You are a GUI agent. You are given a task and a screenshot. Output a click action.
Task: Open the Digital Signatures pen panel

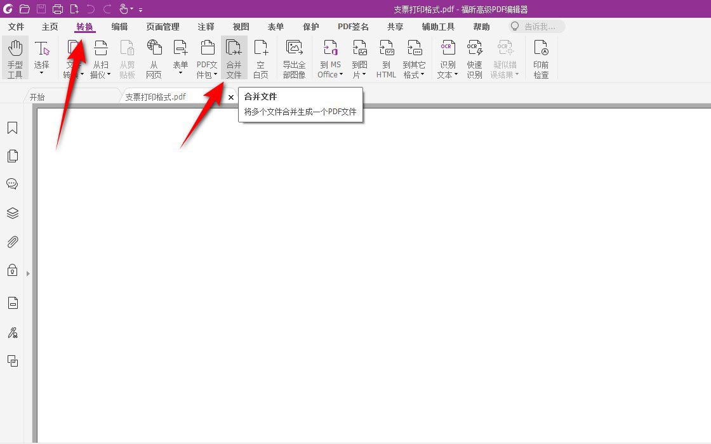[13, 333]
